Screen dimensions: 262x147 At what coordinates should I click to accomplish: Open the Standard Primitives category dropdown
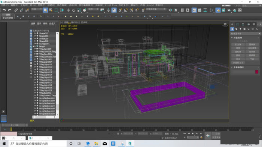pos(245,34)
